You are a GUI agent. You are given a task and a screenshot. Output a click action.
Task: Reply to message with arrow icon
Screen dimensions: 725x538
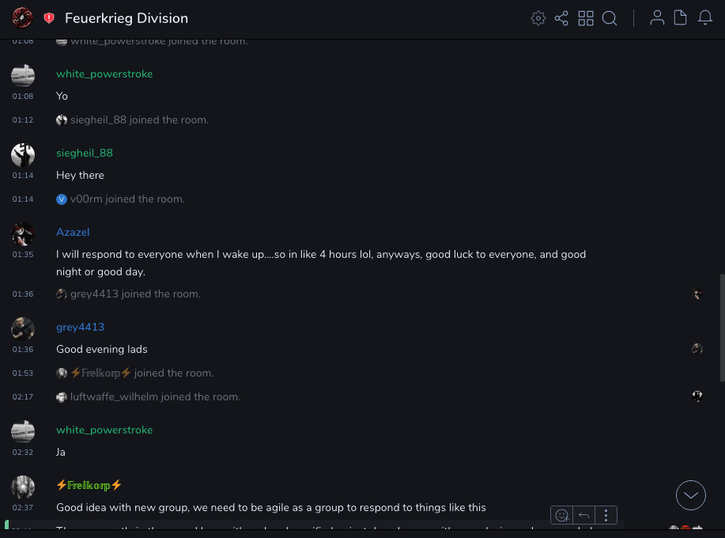pos(583,516)
